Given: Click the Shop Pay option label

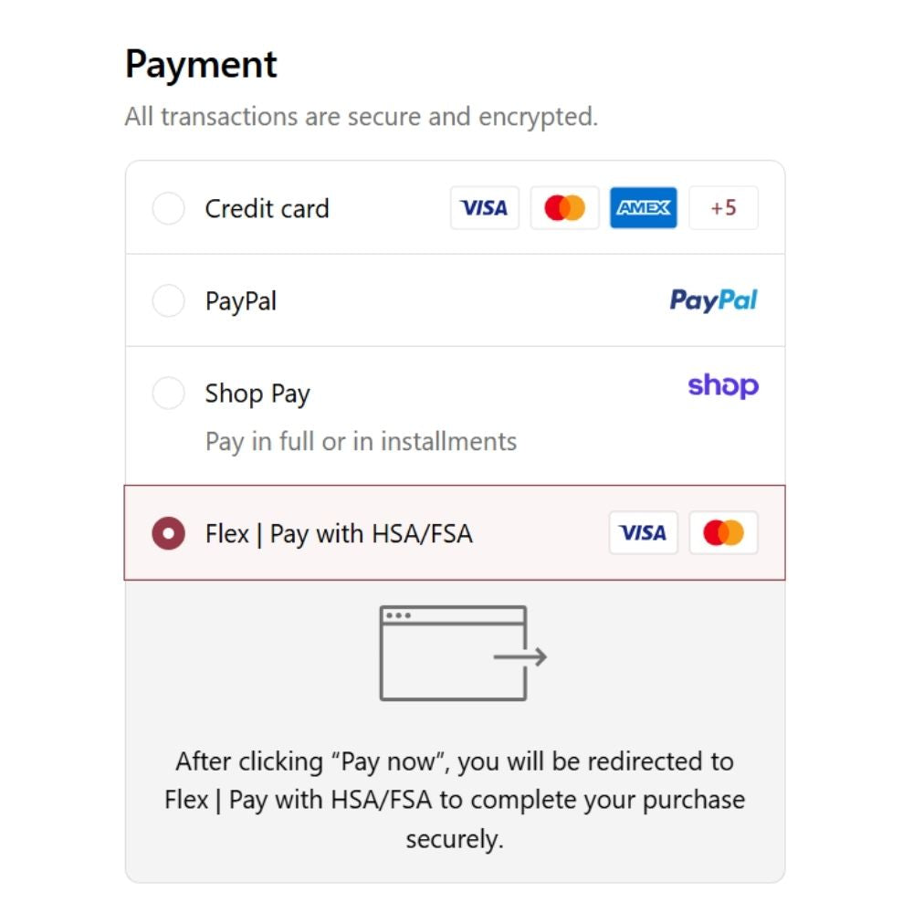Looking at the screenshot, I should [257, 394].
